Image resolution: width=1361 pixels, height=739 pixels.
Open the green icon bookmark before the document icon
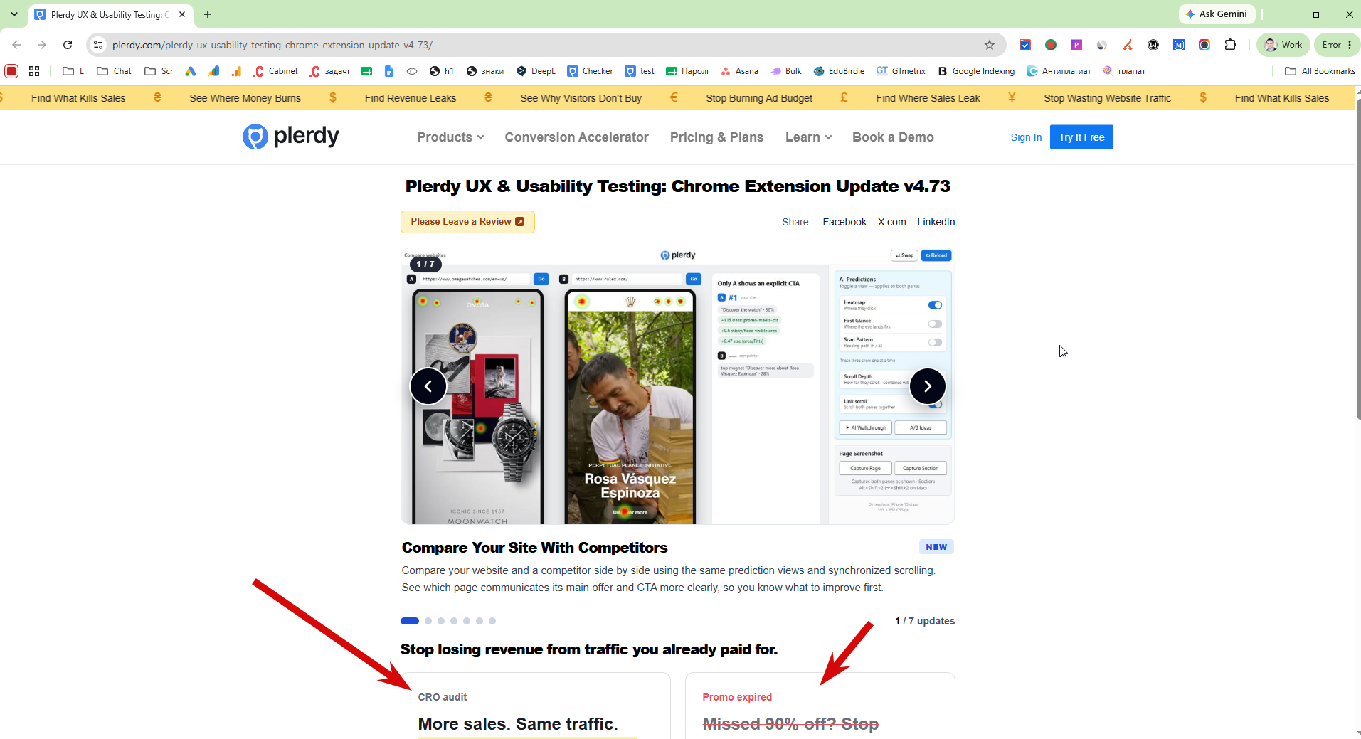[x=366, y=71]
